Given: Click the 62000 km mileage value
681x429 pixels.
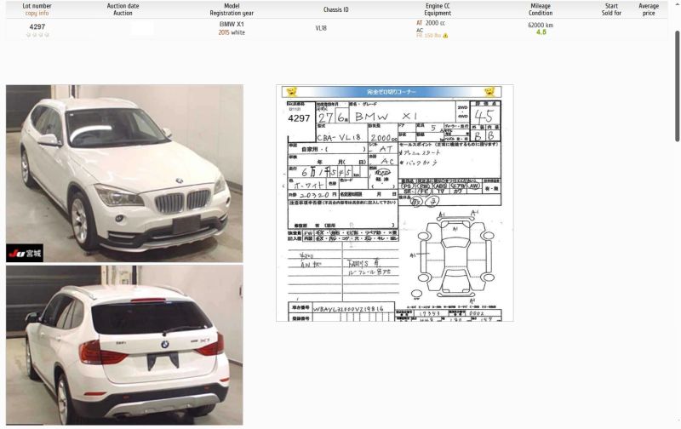Looking at the screenshot, I should coord(541,26).
